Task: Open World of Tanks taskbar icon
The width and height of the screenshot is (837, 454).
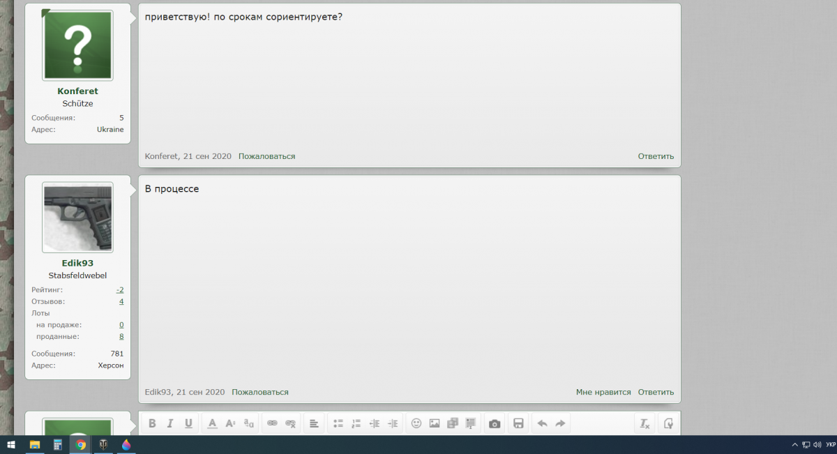Action: (x=103, y=444)
